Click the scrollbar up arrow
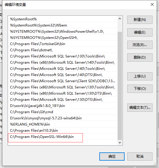 click(120, 19)
